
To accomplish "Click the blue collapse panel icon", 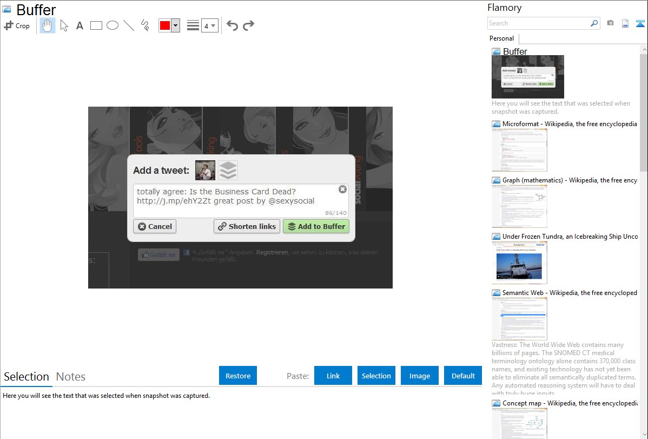I will 640,23.
